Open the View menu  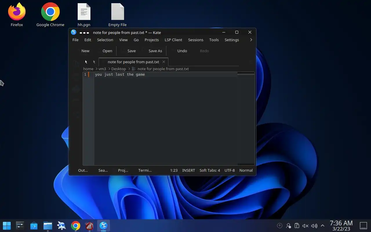click(123, 40)
